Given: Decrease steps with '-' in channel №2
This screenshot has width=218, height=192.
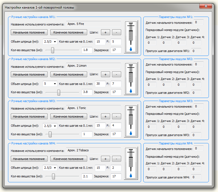Looking at the screenshot, I should click(116, 74).
